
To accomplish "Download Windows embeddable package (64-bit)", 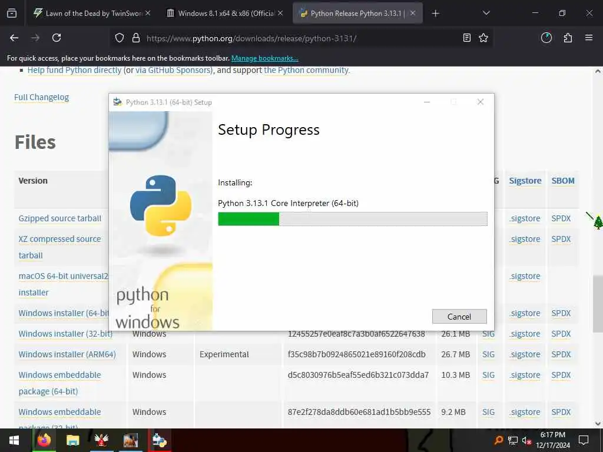I will pyautogui.click(x=59, y=383).
